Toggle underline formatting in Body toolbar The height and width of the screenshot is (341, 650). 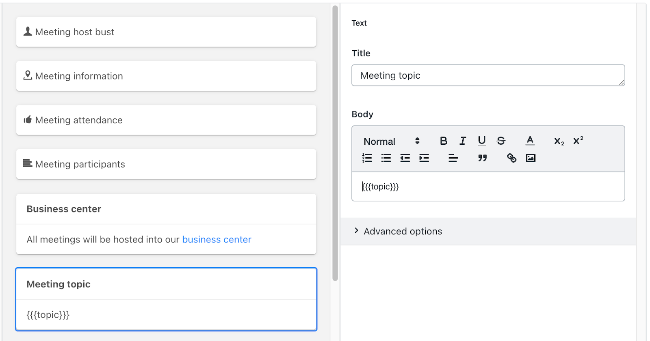click(x=481, y=141)
